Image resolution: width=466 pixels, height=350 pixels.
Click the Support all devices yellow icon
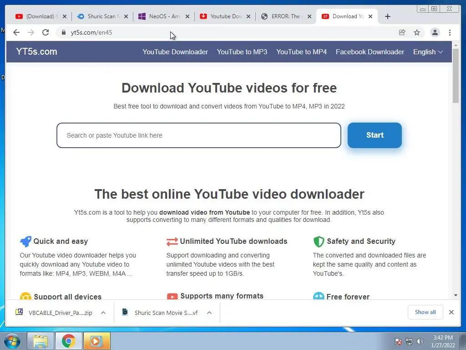coord(25,296)
